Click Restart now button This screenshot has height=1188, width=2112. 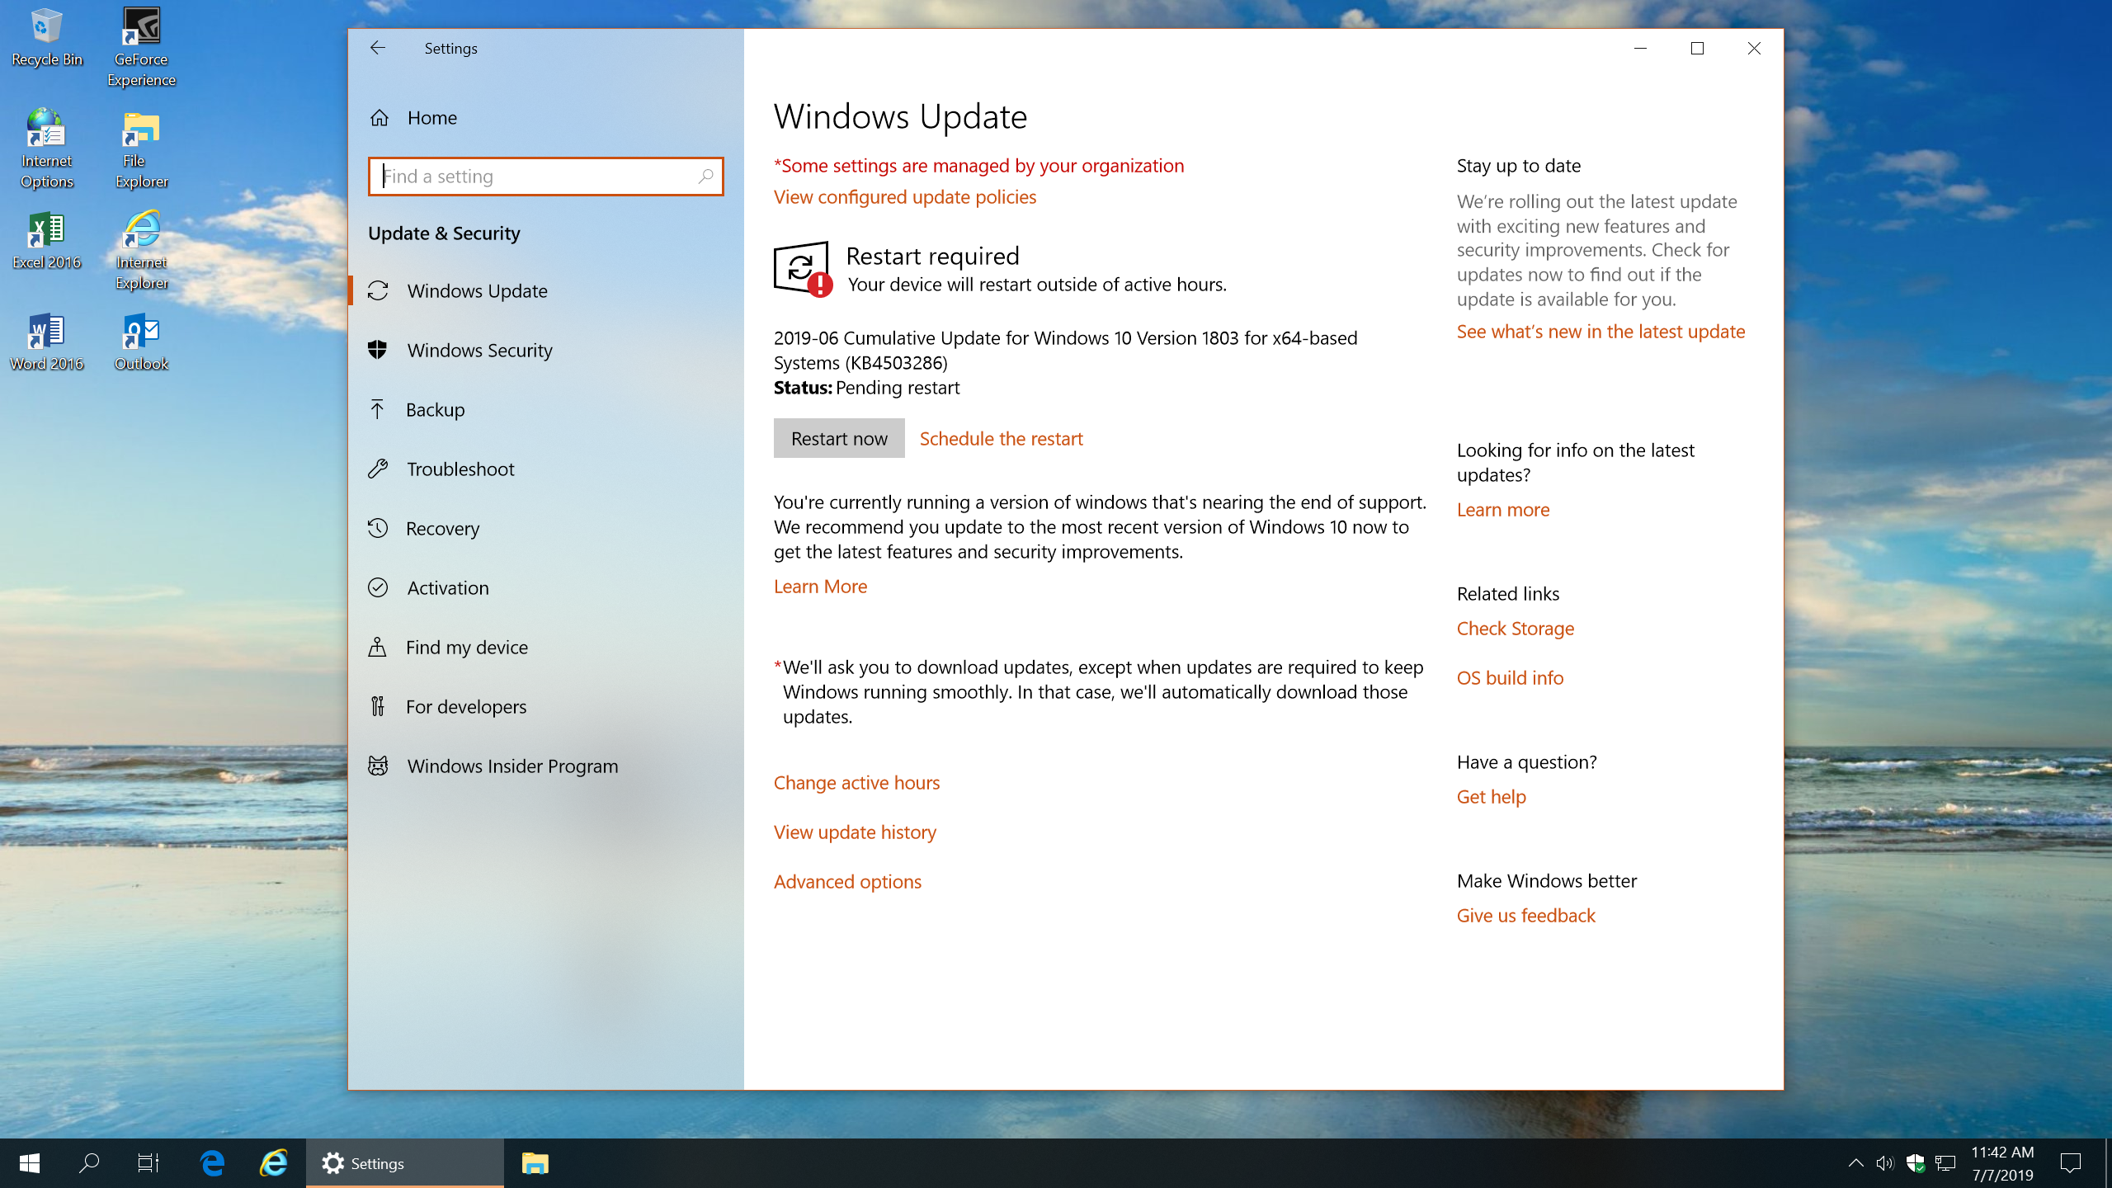click(839, 438)
